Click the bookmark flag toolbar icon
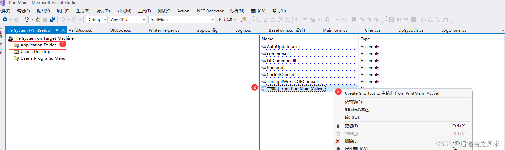Image resolution: width=505 pixels, height=150 pixels. [354, 20]
